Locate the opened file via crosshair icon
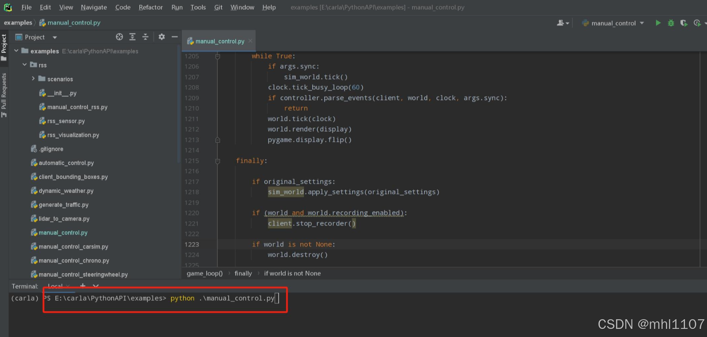Image resolution: width=707 pixels, height=337 pixels. tap(119, 37)
